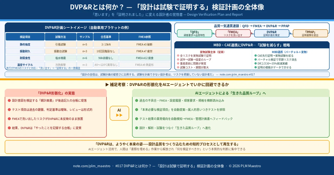This screenshot has height=175, width=334.
Task: Click the FMEA #7 疲労 cell
Action: pos(145,51)
